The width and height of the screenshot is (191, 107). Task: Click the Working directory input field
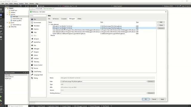(104, 93)
